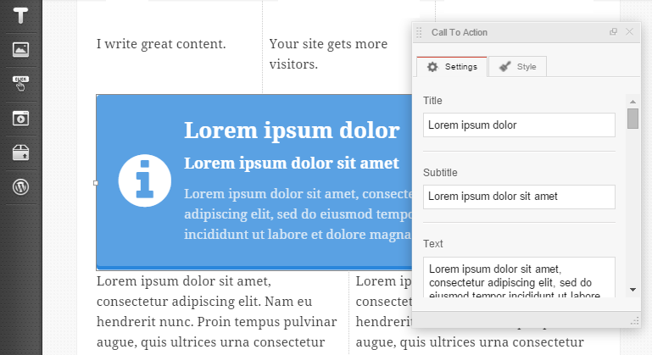The image size is (652, 355).
Task: Click the banner heading 'Lorem ipsum dolor'
Action: click(292, 130)
